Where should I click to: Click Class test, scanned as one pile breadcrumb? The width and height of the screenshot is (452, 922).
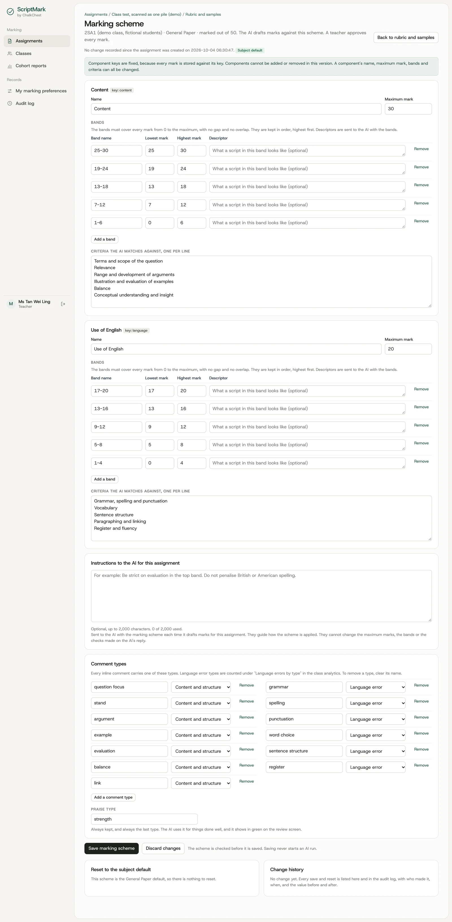146,15
